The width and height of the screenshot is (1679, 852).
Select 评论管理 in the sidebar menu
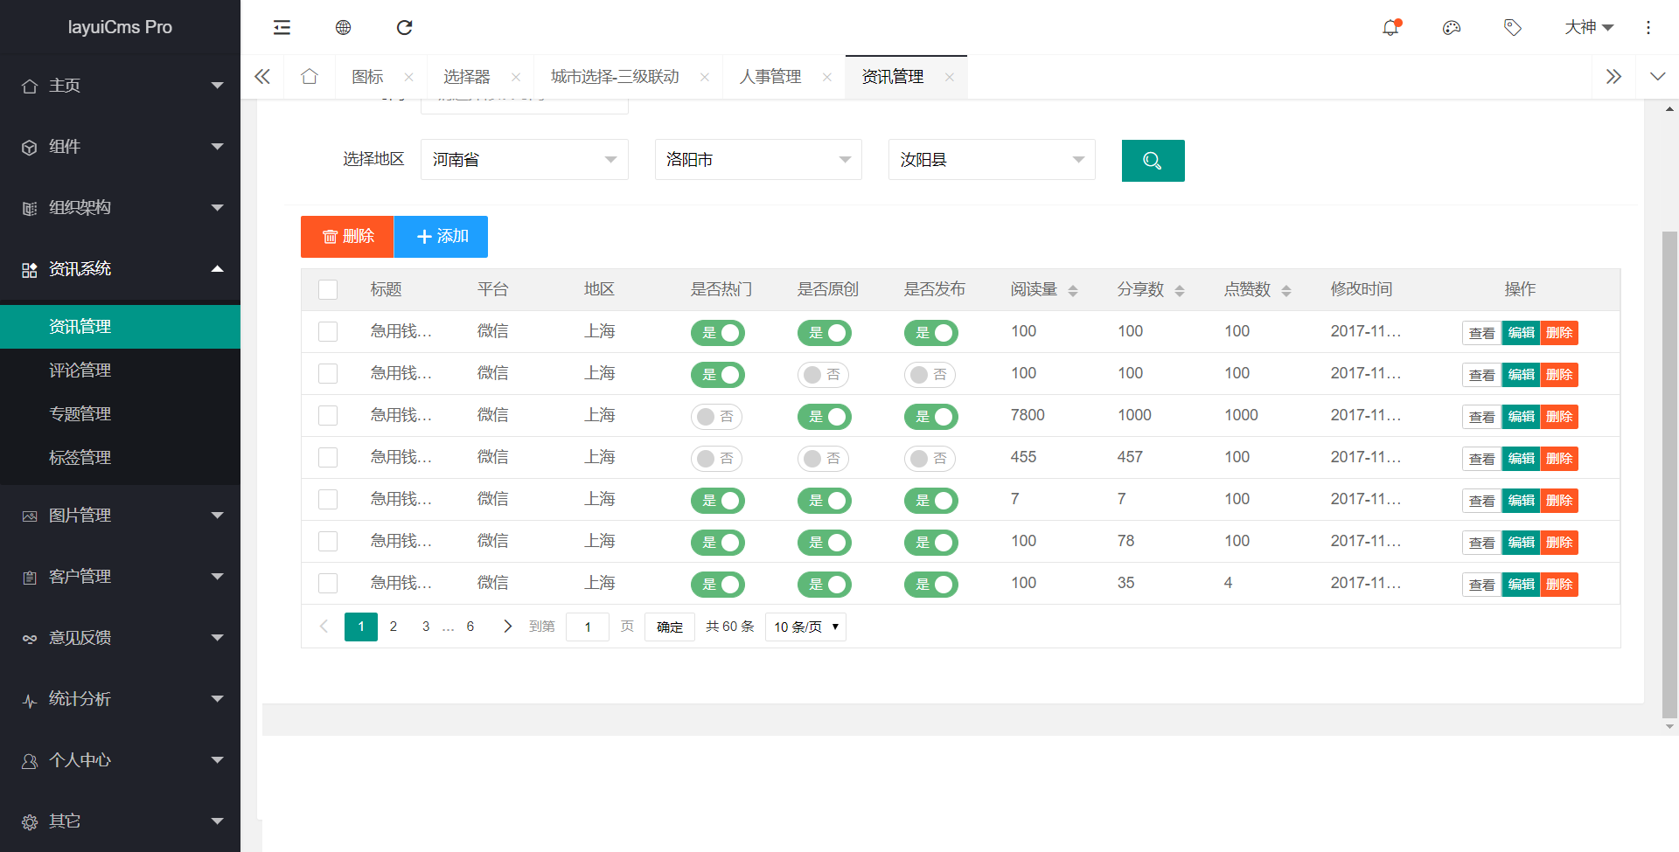coord(80,370)
